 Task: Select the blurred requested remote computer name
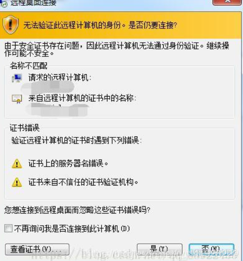(x=48, y=87)
